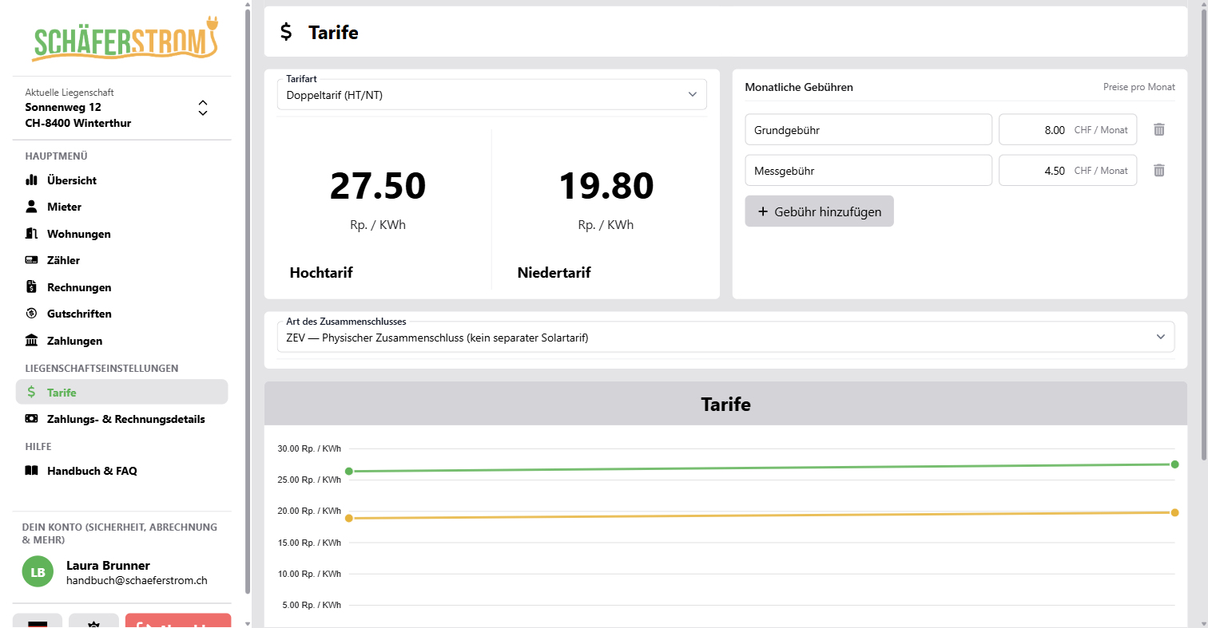The height and width of the screenshot is (628, 1208).
Task: Click the Hochtarif label
Action: tap(321, 273)
